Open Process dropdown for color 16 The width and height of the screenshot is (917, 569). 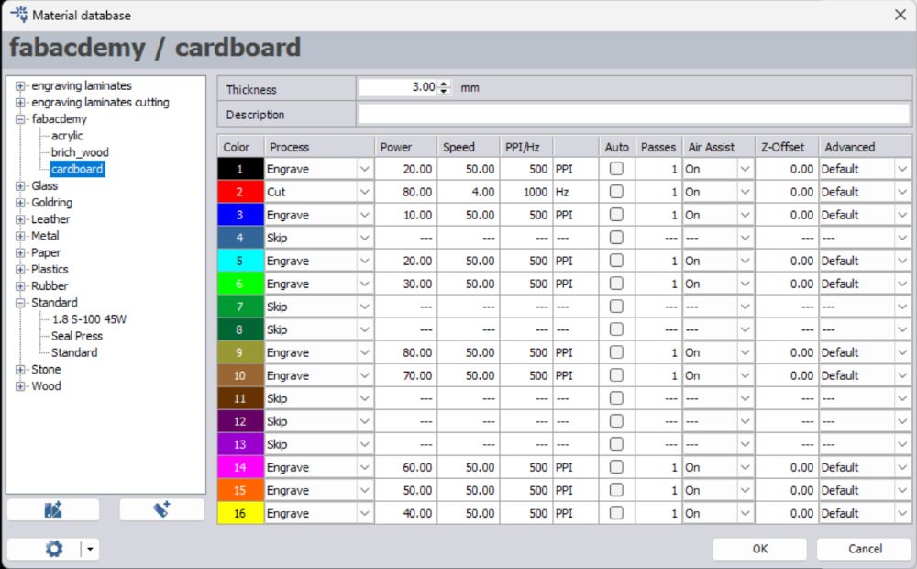coord(364,513)
